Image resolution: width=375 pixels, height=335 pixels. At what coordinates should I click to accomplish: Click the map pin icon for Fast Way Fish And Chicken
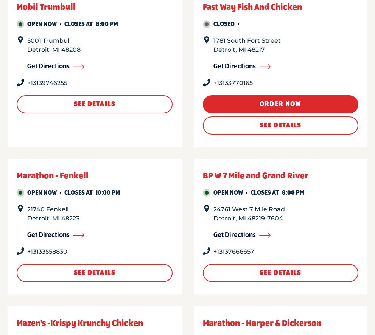tap(207, 40)
